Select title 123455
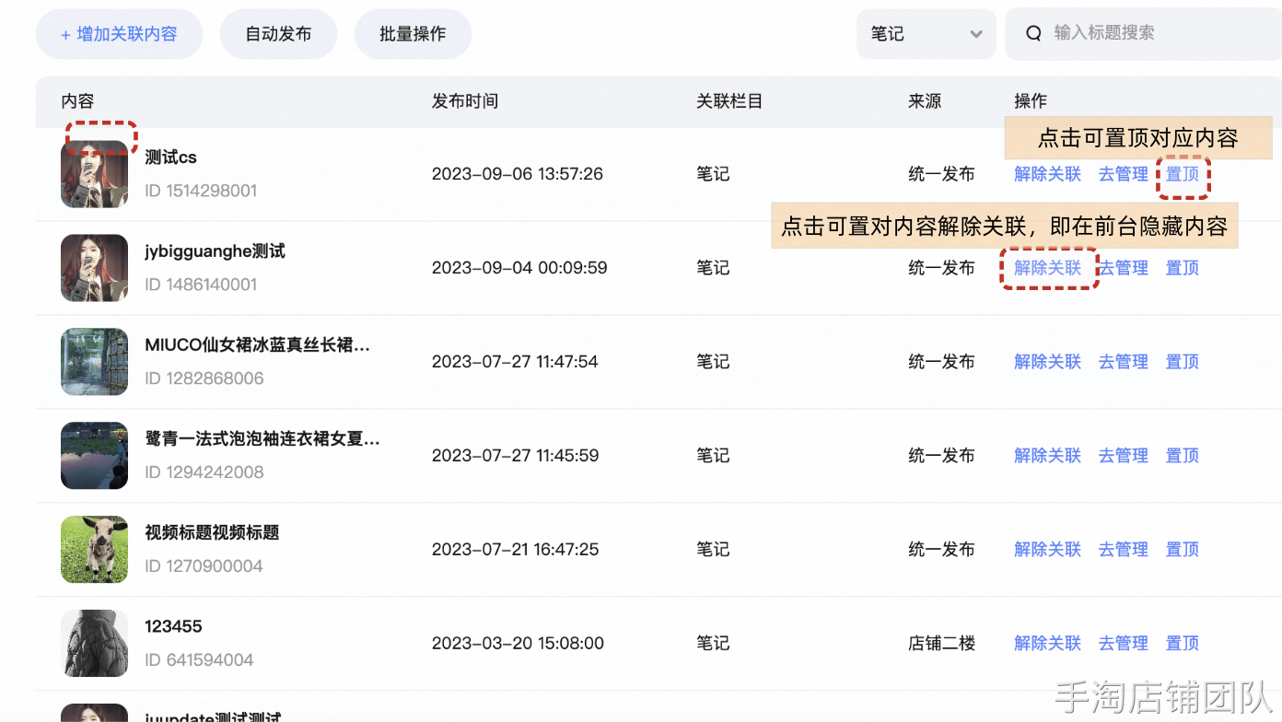1282x722 pixels. coord(173,627)
